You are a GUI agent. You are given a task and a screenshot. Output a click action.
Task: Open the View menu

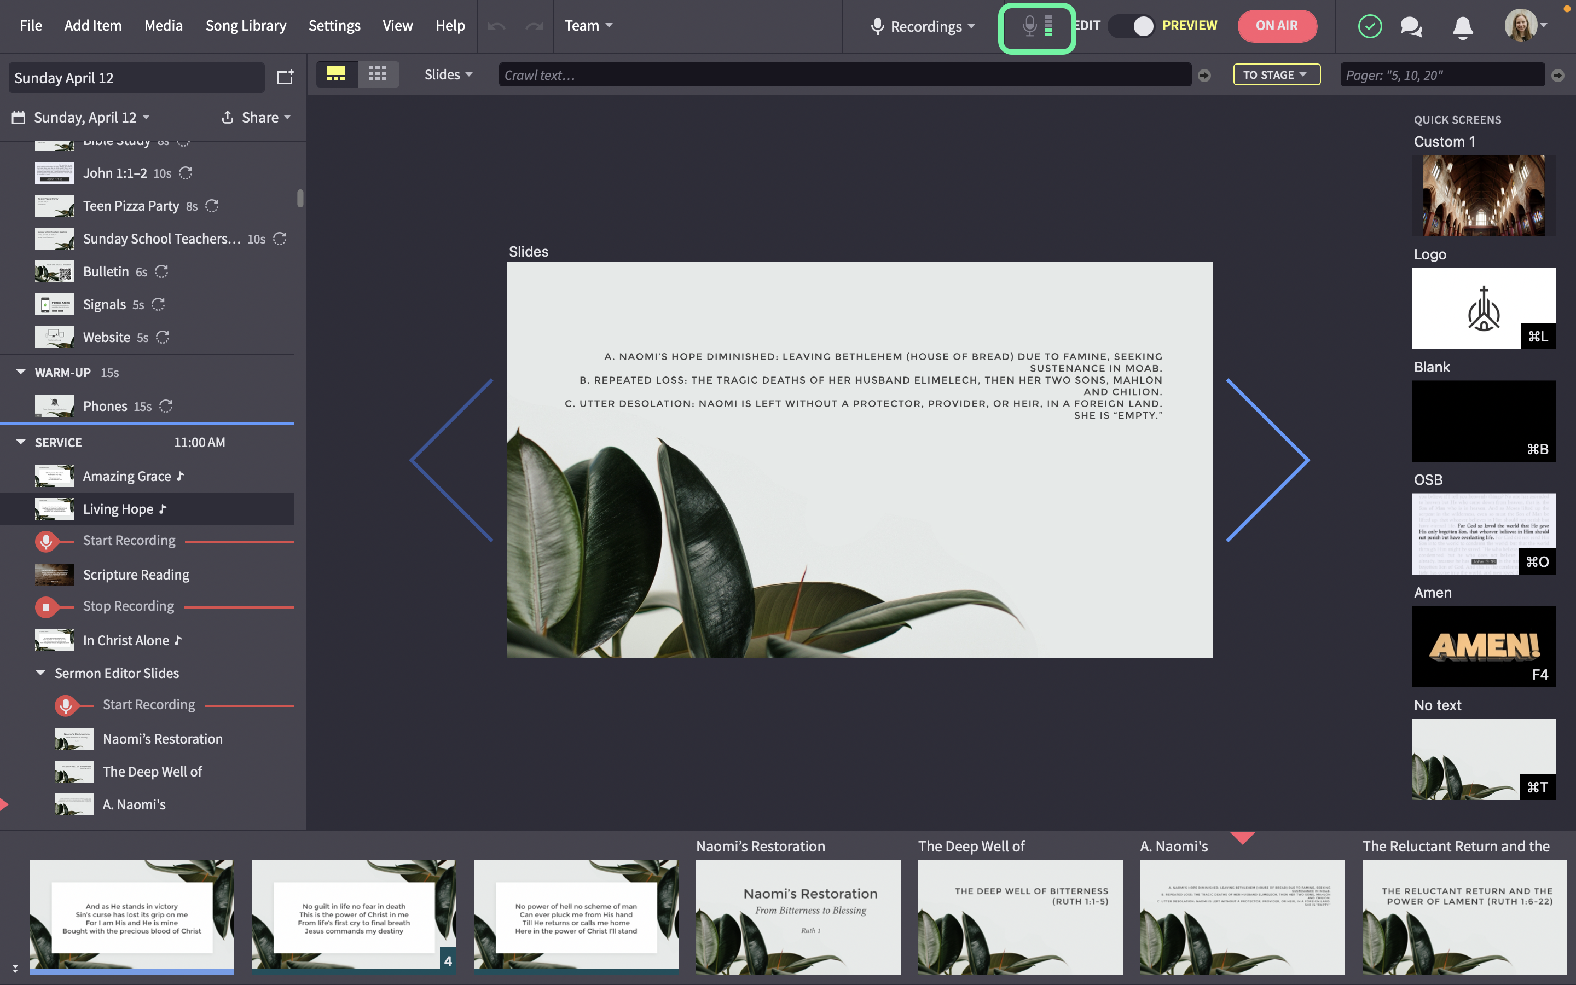pyautogui.click(x=397, y=25)
